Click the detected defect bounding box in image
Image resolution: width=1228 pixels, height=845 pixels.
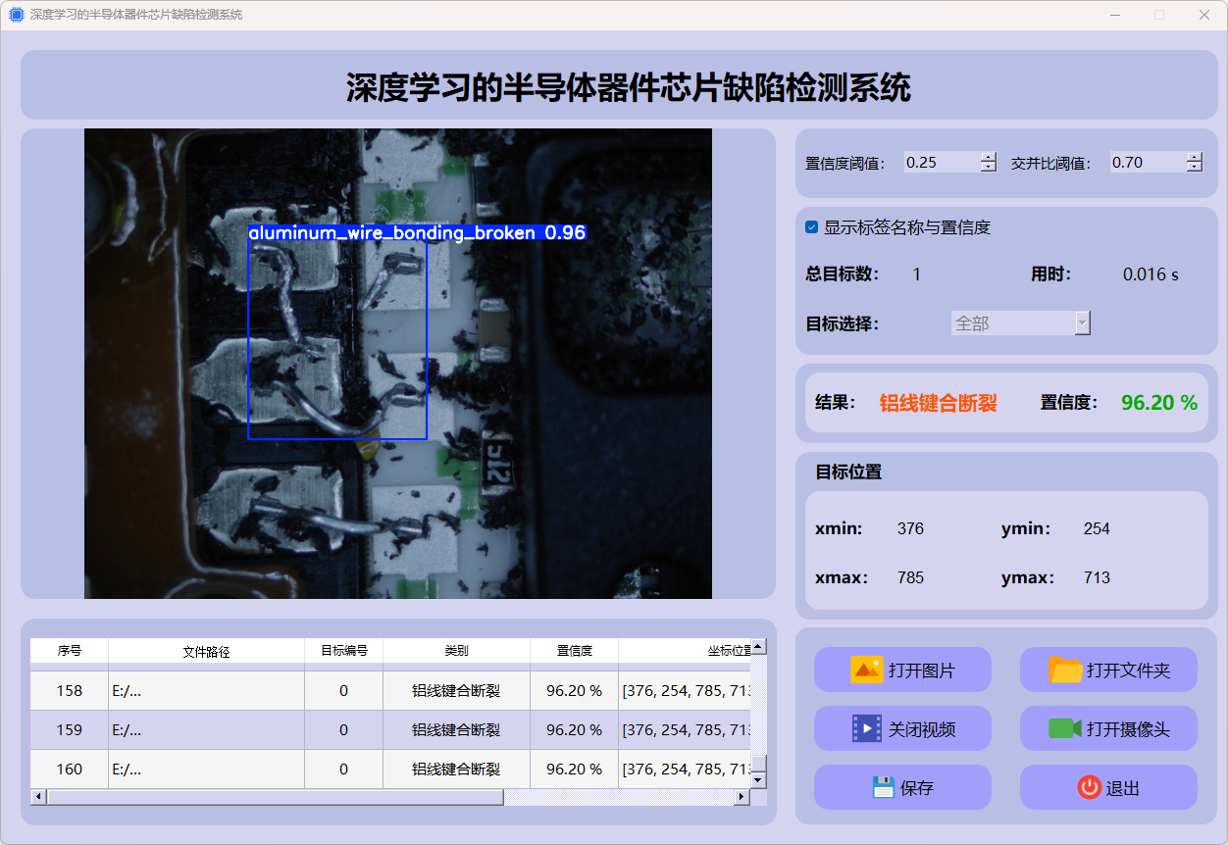pos(336,341)
